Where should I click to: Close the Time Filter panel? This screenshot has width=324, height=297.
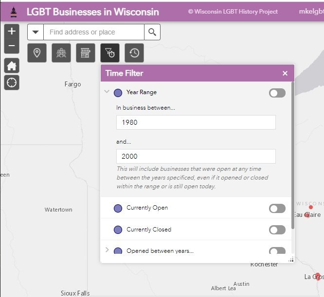[x=285, y=73]
